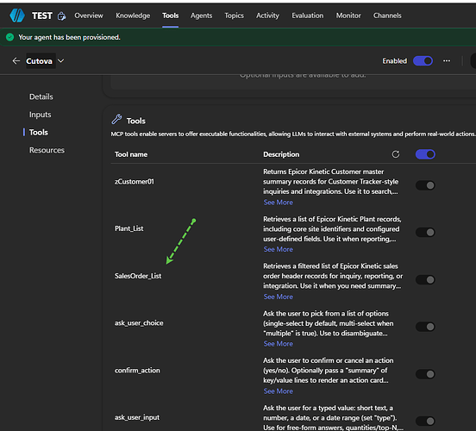
Task: Click the Plant_List tool name
Action: click(x=129, y=228)
